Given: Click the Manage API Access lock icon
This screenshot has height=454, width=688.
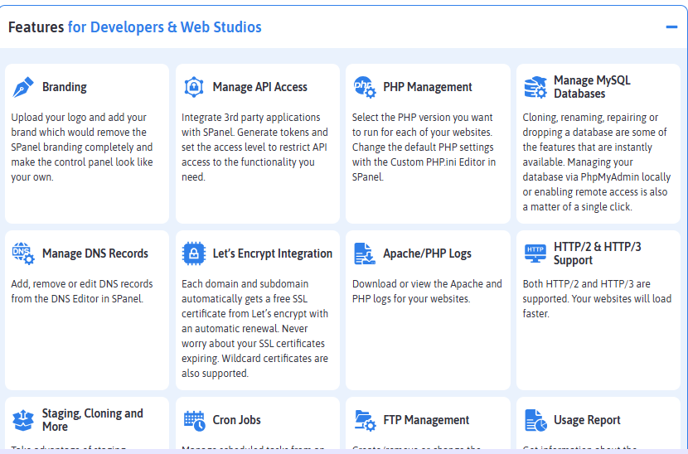Looking at the screenshot, I should coord(193,87).
